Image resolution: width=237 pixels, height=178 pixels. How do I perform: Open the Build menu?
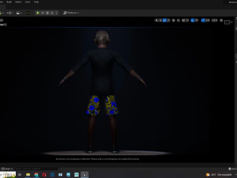coord(9,2)
